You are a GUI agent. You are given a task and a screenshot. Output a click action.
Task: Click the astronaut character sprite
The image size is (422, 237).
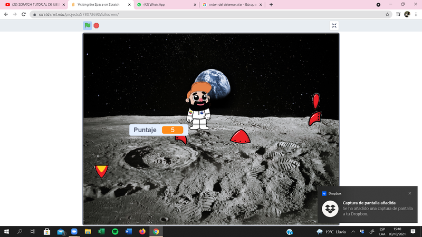198,106
